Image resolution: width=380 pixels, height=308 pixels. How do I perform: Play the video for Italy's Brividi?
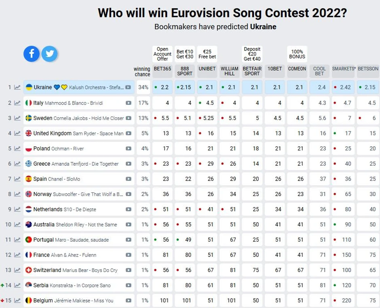[x=128, y=103]
